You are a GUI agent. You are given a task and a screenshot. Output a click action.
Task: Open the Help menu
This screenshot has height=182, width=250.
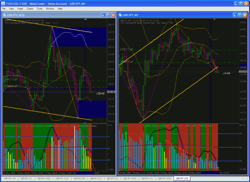tap(60, 9)
